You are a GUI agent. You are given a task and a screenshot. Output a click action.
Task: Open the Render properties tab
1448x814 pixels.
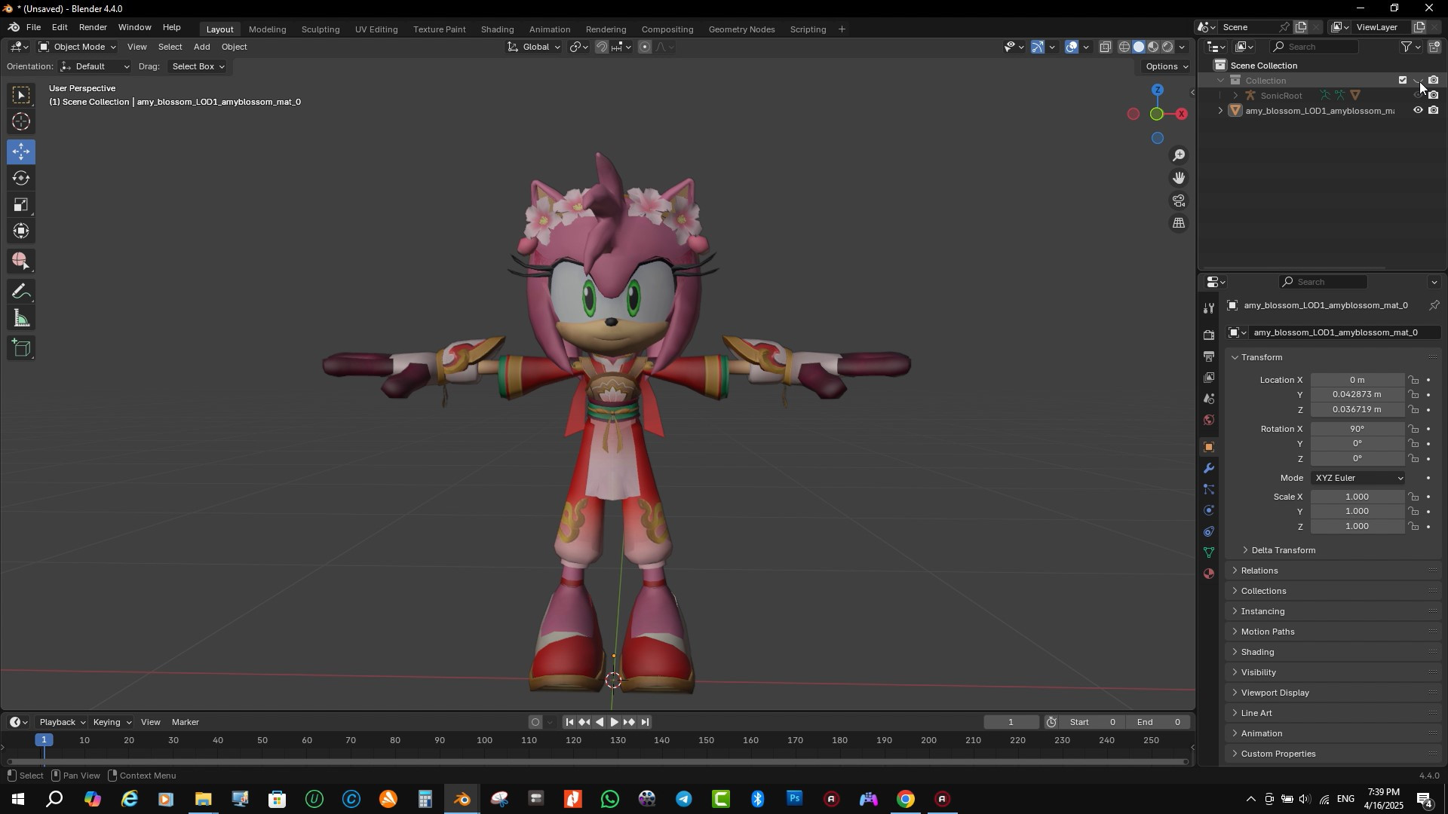(1209, 334)
